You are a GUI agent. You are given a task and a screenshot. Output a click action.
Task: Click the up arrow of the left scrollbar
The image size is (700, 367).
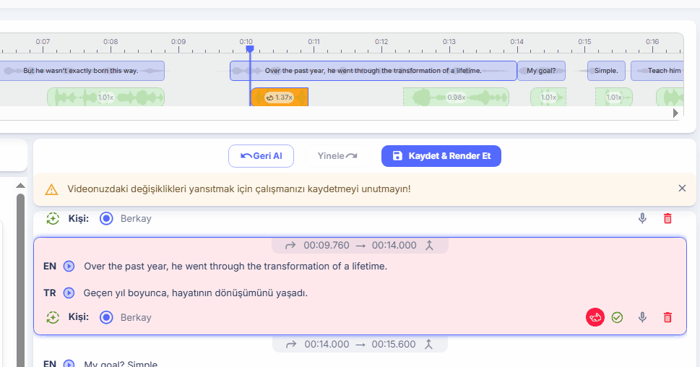(20, 185)
